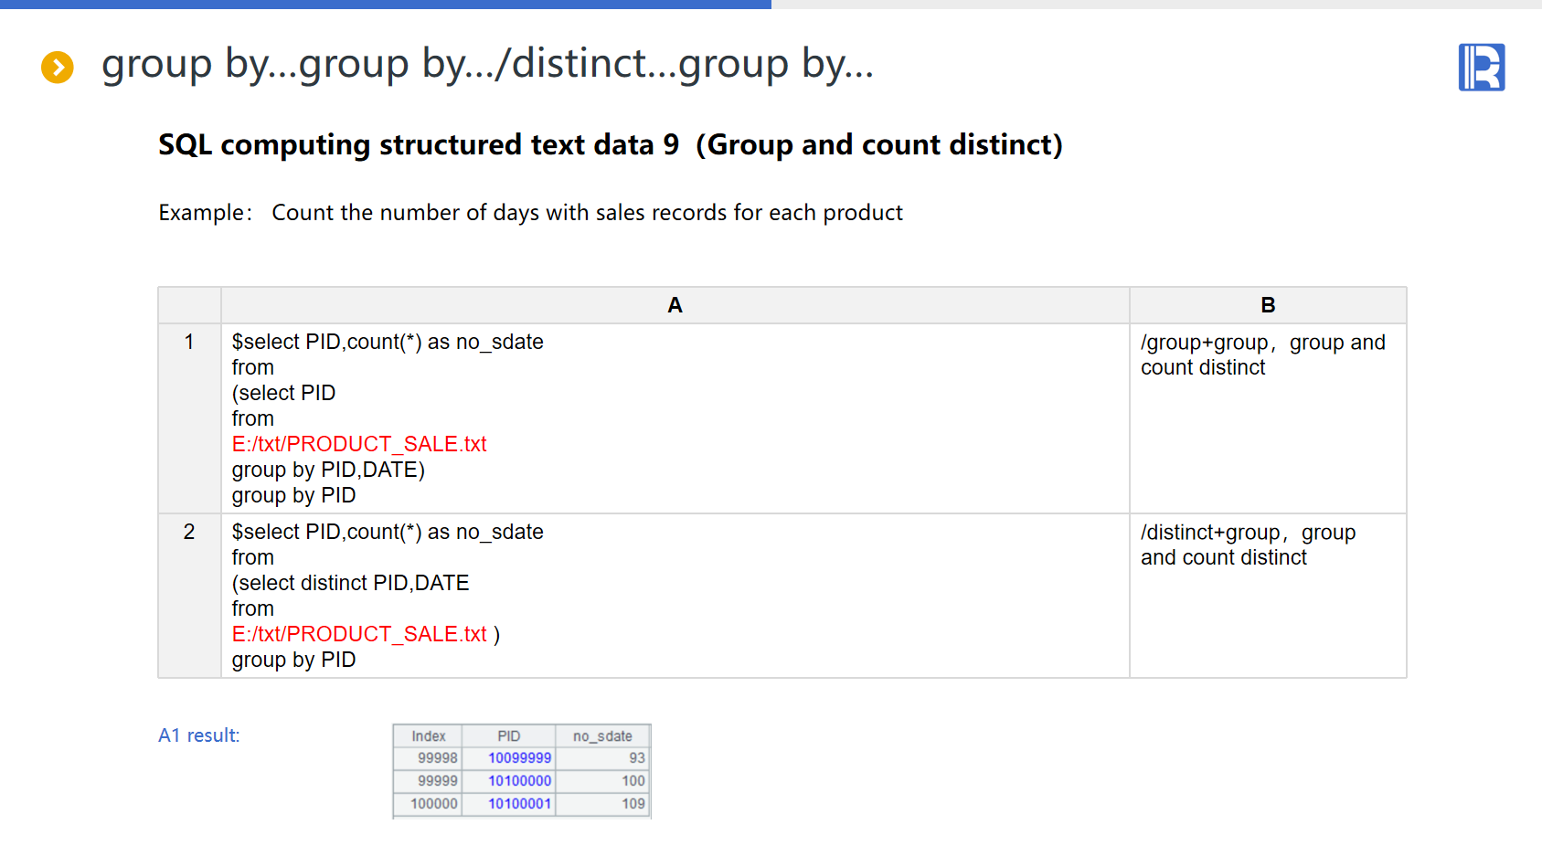Select PID value 10100001

click(519, 804)
